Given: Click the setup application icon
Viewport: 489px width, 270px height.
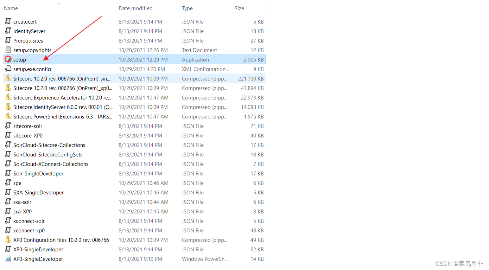Looking at the screenshot, I should click(8, 59).
